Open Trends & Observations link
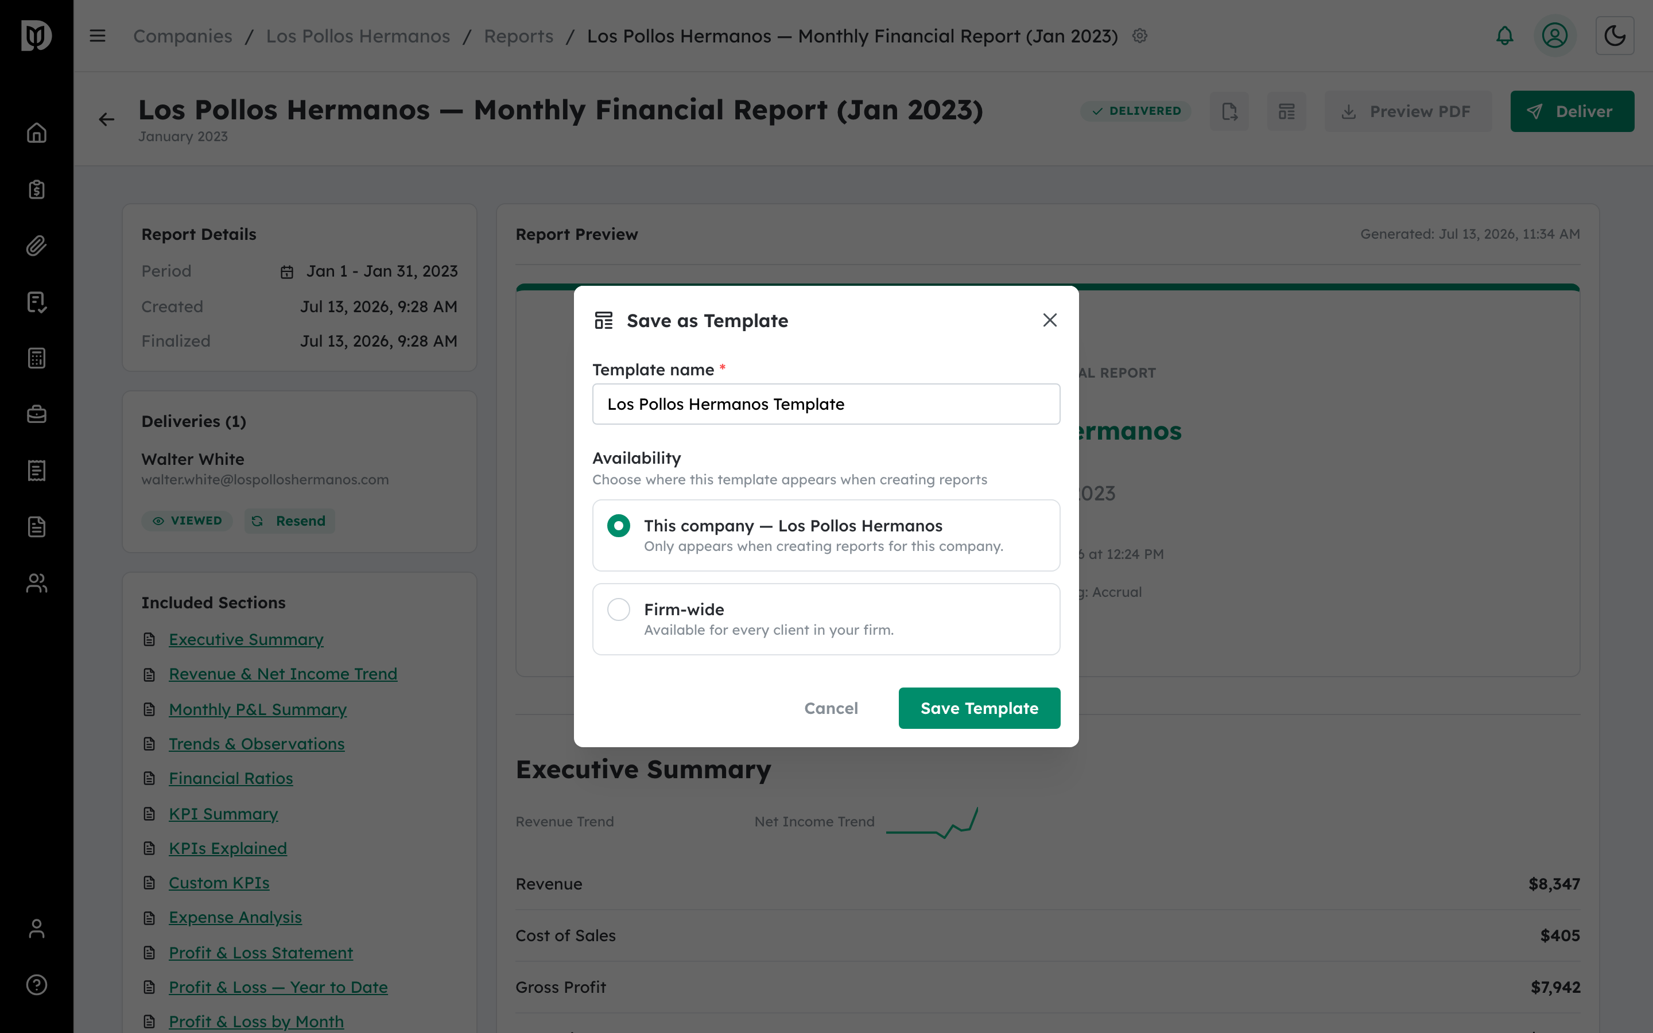Screen dimensions: 1653x1033 [256, 743]
